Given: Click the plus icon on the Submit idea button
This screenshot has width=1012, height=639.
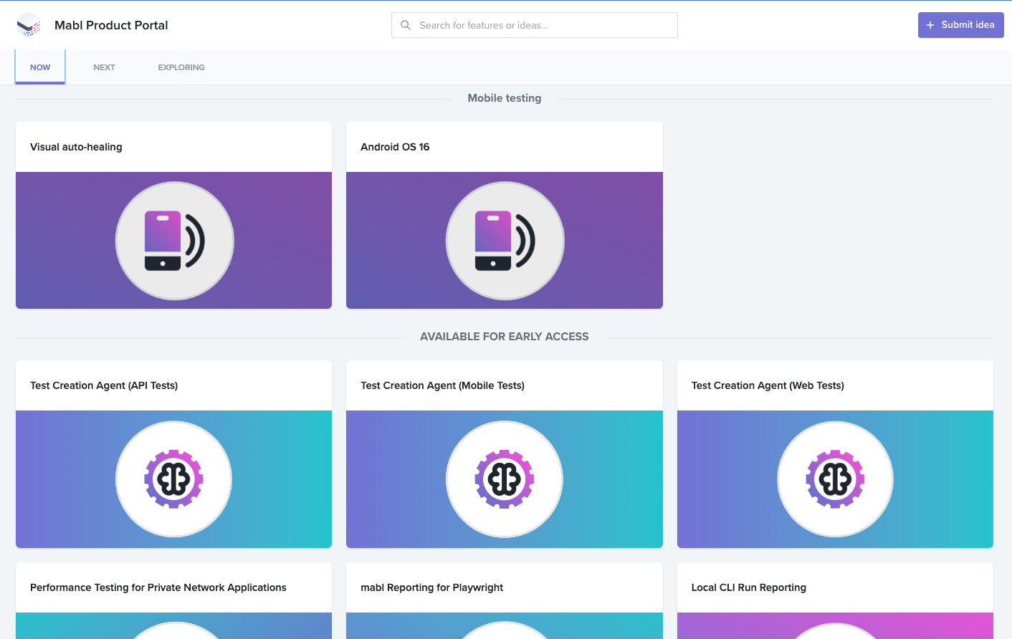Looking at the screenshot, I should coord(930,24).
